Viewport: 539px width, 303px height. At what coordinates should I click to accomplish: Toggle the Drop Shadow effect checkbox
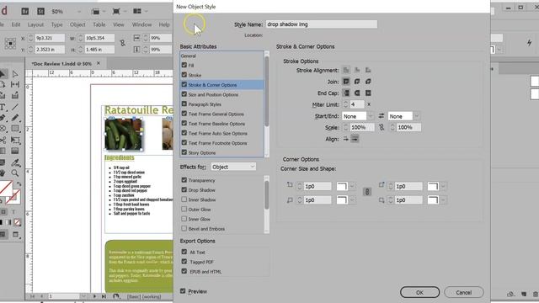pos(184,189)
